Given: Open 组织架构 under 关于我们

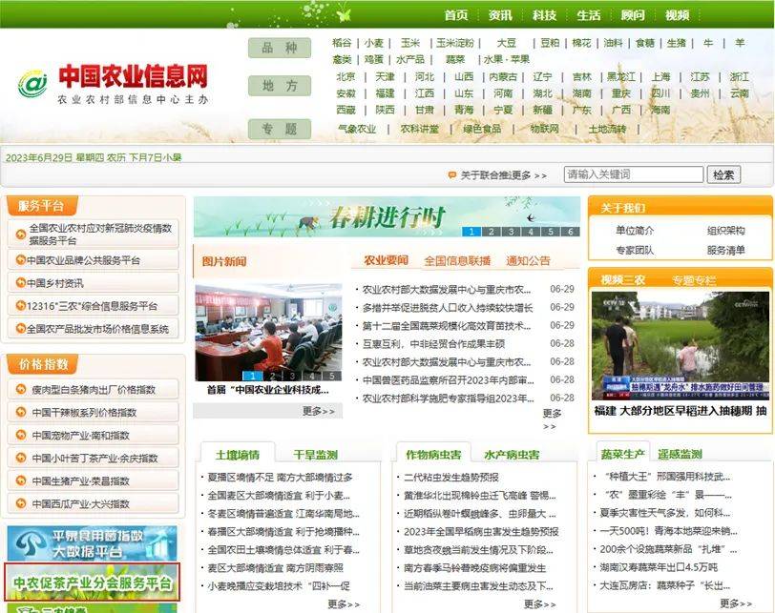Looking at the screenshot, I should pyautogui.click(x=726, y=231).
